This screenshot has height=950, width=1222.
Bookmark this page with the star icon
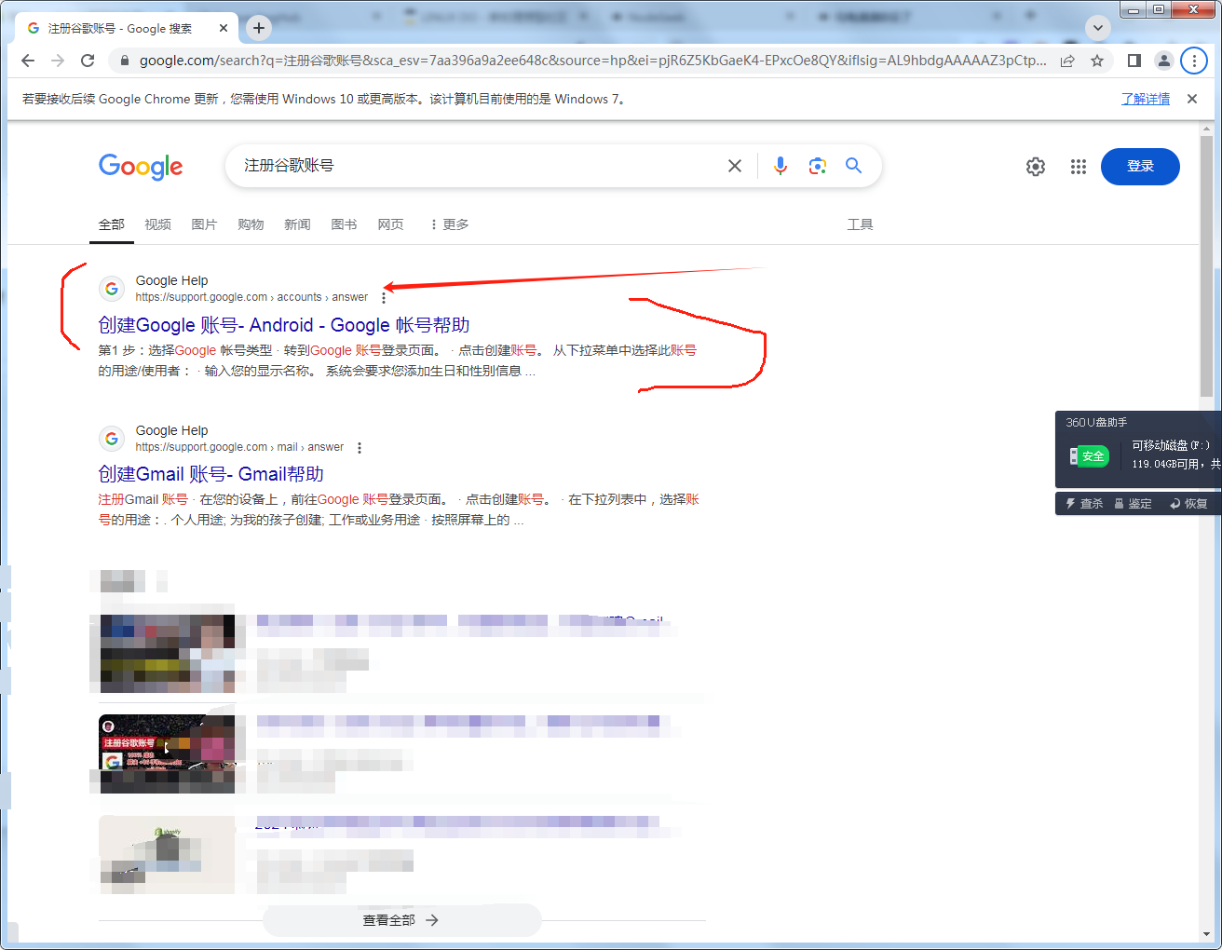pos(1097,60)
